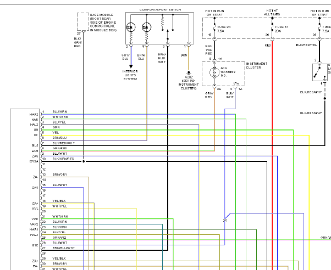Click the right LED symbol in comfort/sport switch
The height and width of the screenshot is (270, 331).
(147, 27)
